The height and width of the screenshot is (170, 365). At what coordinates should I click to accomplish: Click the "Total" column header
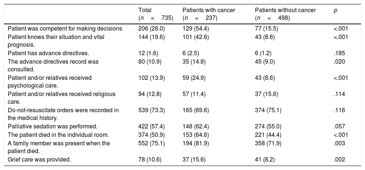coord(145,10)
